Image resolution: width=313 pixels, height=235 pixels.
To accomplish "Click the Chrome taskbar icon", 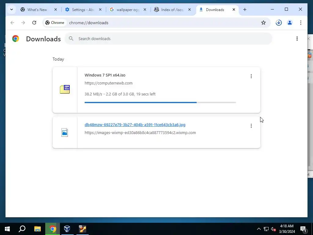I will coord(53,229).
